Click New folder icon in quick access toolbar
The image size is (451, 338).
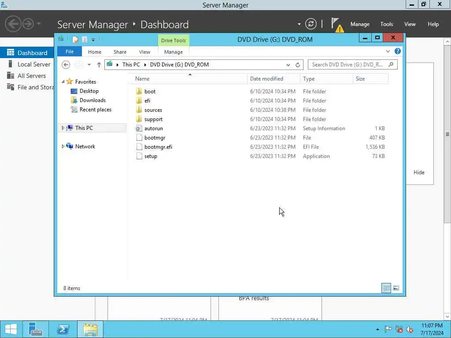pyautogui.click(x=85, y=40)
